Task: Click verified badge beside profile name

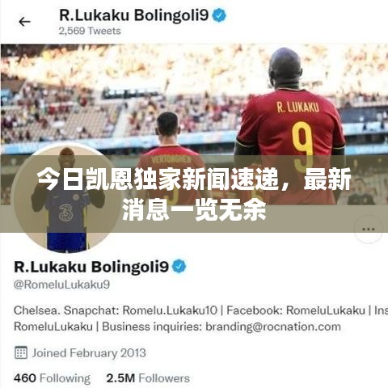Action: [179, 266]
